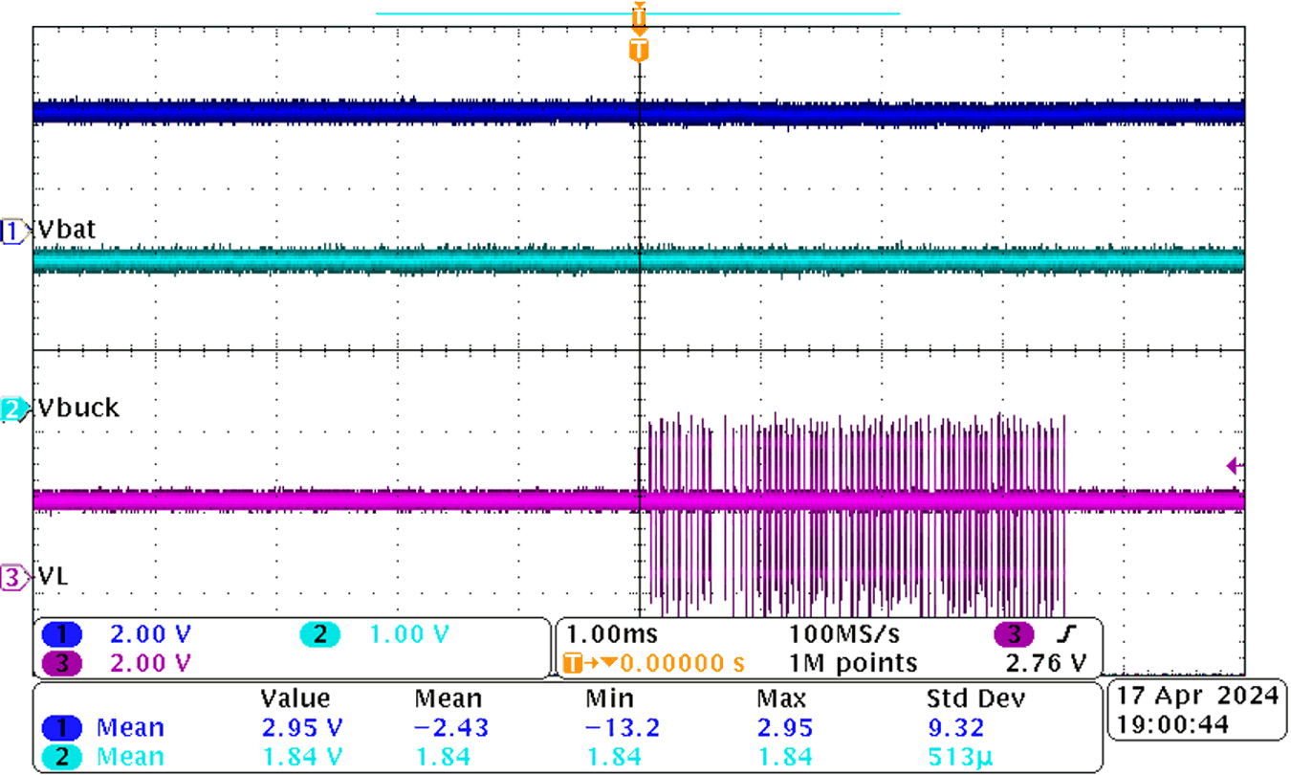Click the channel 2 badge showing 1.00 V
This screenshot has height=775, width=1291.
click(x=320, y=634)
